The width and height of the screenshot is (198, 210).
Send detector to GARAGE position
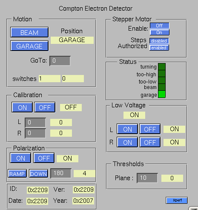(x=29, y=46)
